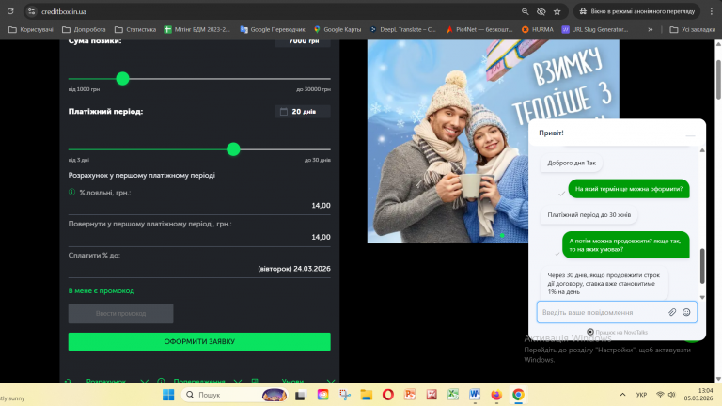Open the third-party cookies blocked eye icon

point(541,11)
